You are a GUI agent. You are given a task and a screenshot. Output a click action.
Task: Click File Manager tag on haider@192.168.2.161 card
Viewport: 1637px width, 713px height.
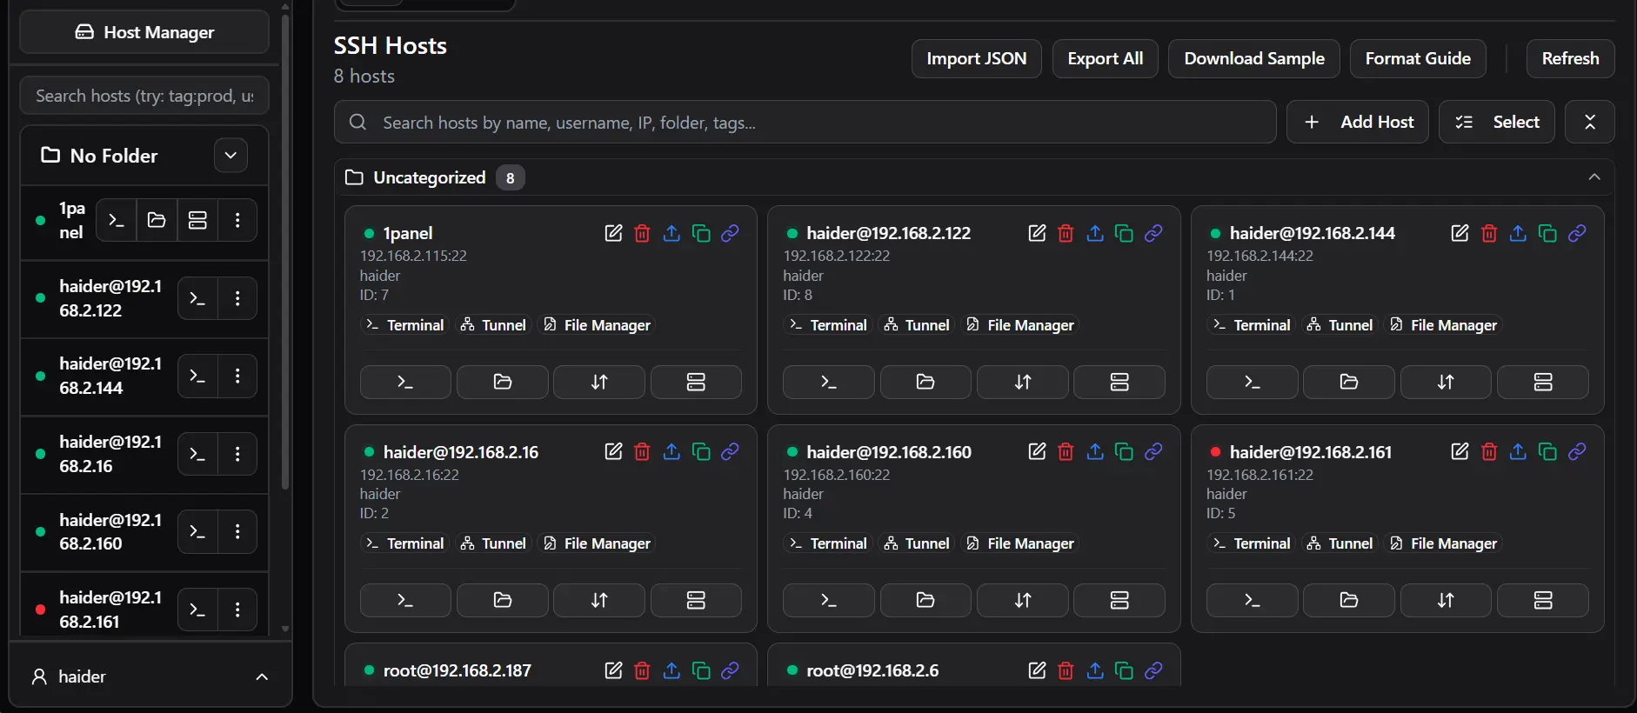(x=1444, y=543)
